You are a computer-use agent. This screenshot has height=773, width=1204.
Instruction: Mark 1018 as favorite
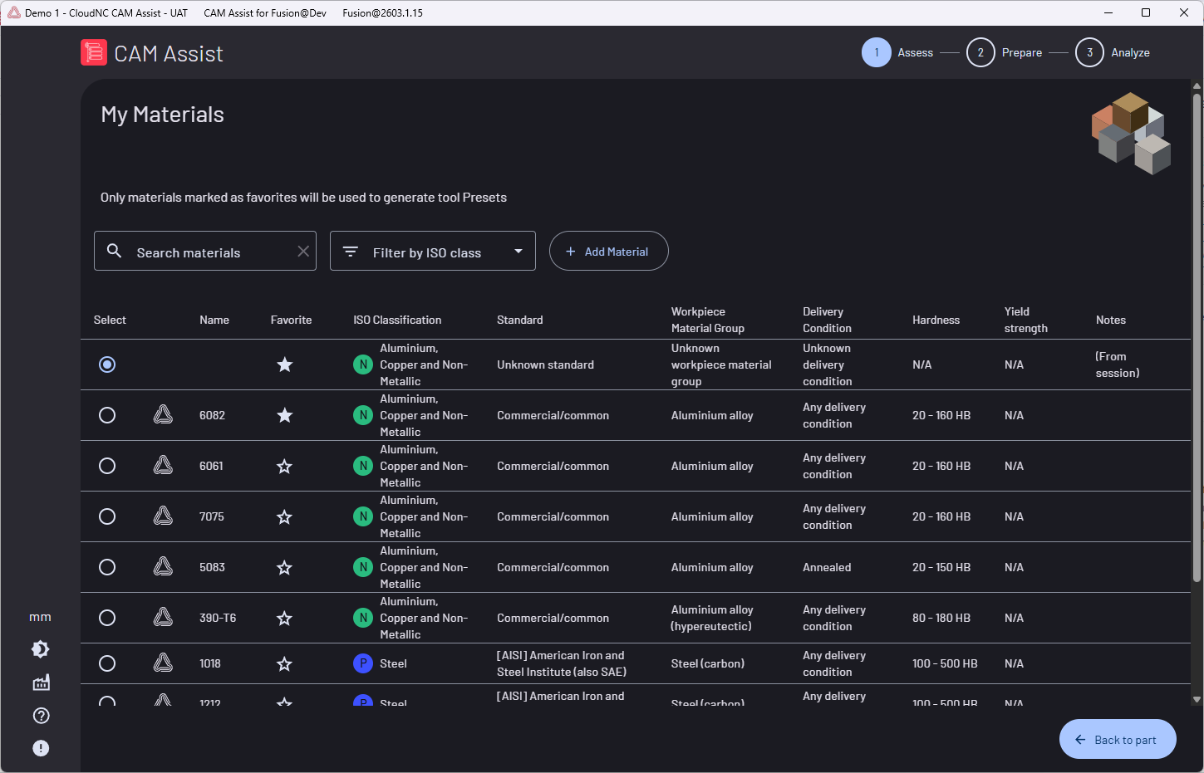coord(284,663)
